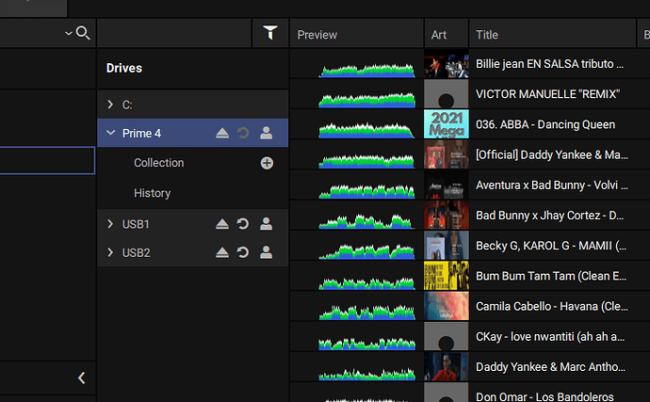Click Billie jean album art thumbnail
The width and height of the screenshot is (650, 402).
(x=447, y=64)
